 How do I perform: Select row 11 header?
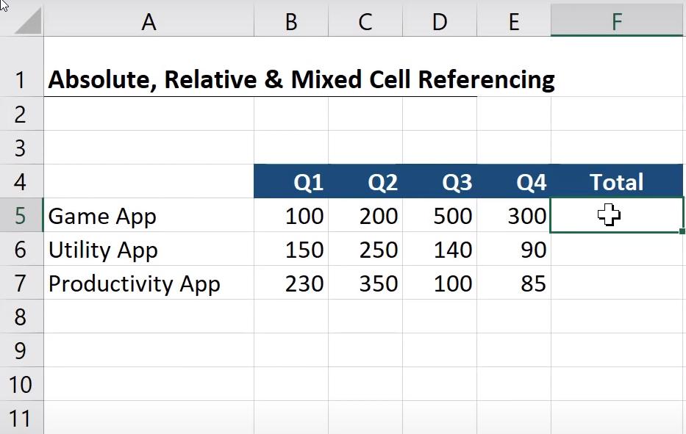[21, 418]
